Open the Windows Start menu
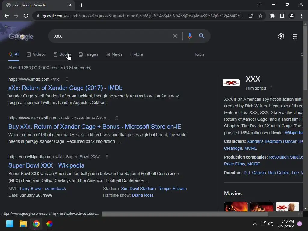 pos(10,224)
